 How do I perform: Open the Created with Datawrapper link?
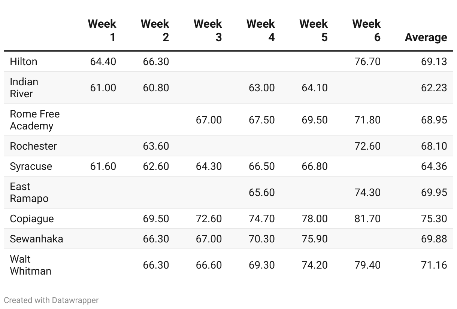click(x=51, y=300)
